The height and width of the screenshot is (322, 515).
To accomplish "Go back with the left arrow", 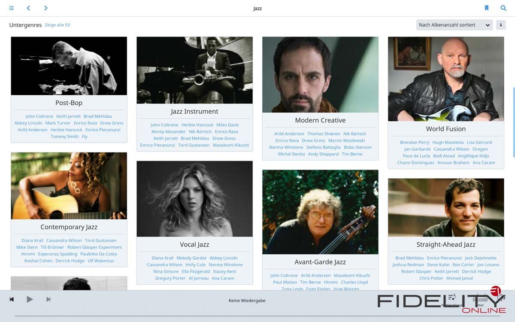I will (28, 8).
